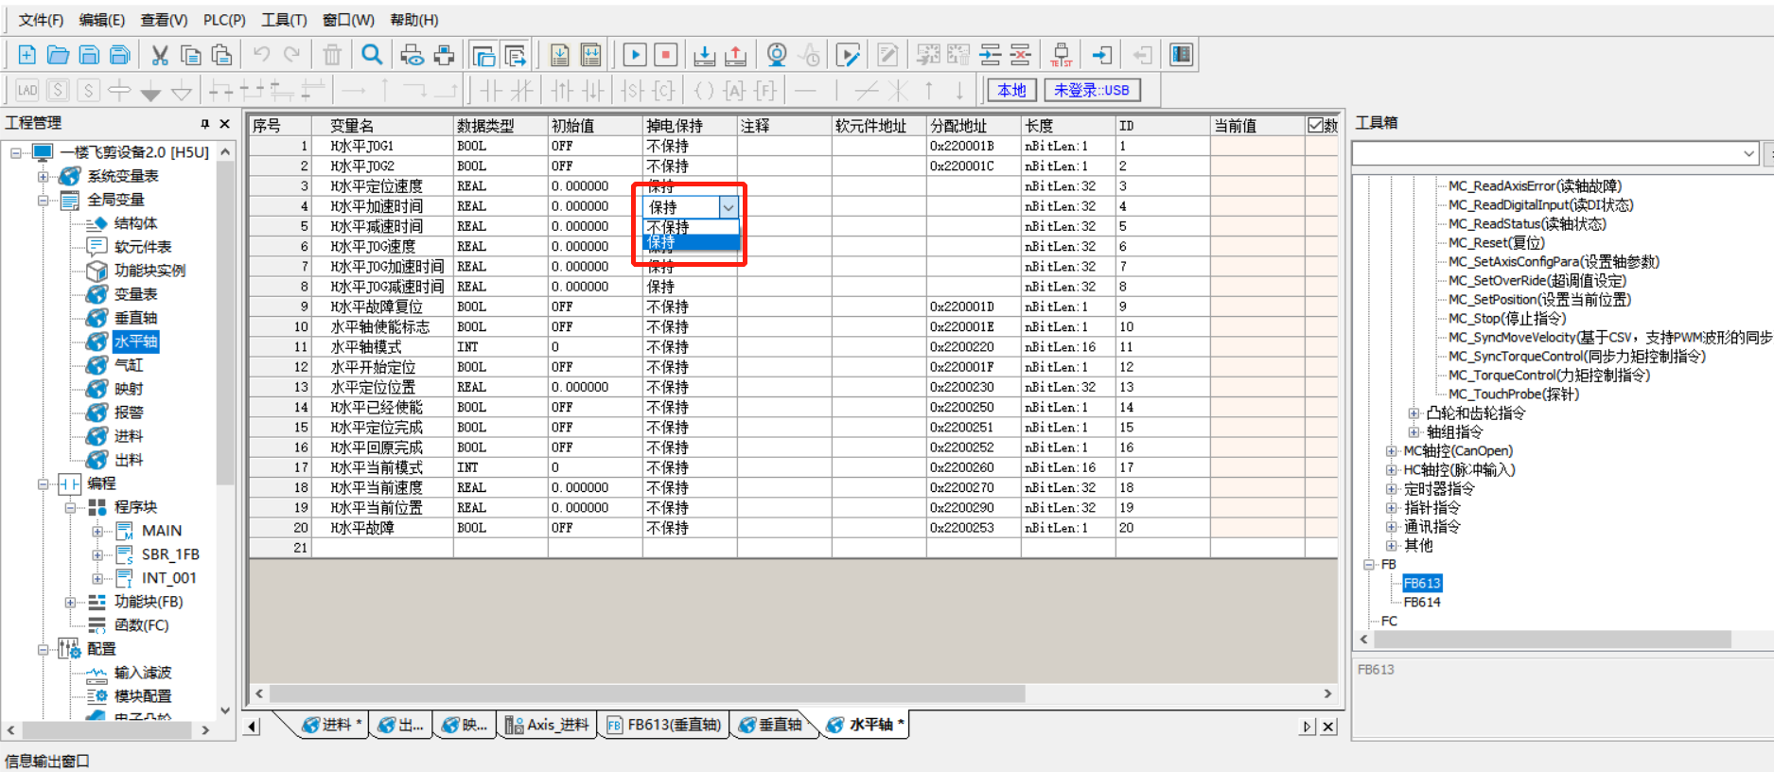
Task: Collapse the FB node in toolbox
Action: (1368, 565)
